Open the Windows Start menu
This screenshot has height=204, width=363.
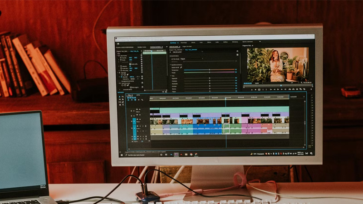point(122,155)
